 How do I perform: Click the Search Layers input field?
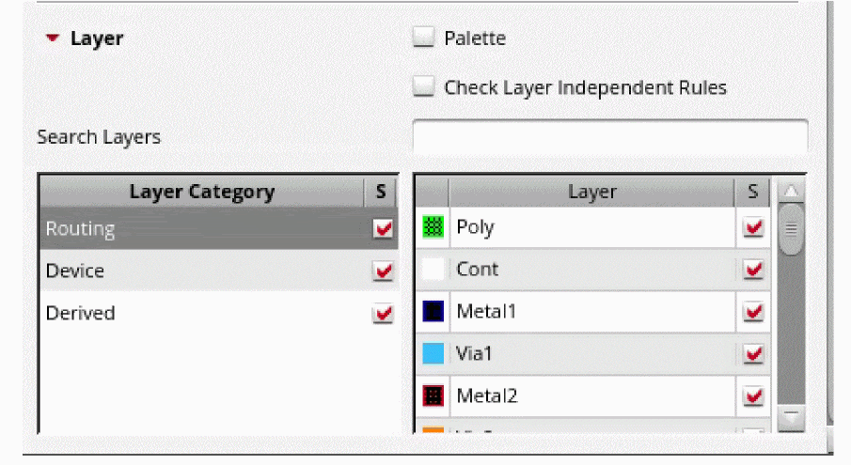[x=609, y=137]
